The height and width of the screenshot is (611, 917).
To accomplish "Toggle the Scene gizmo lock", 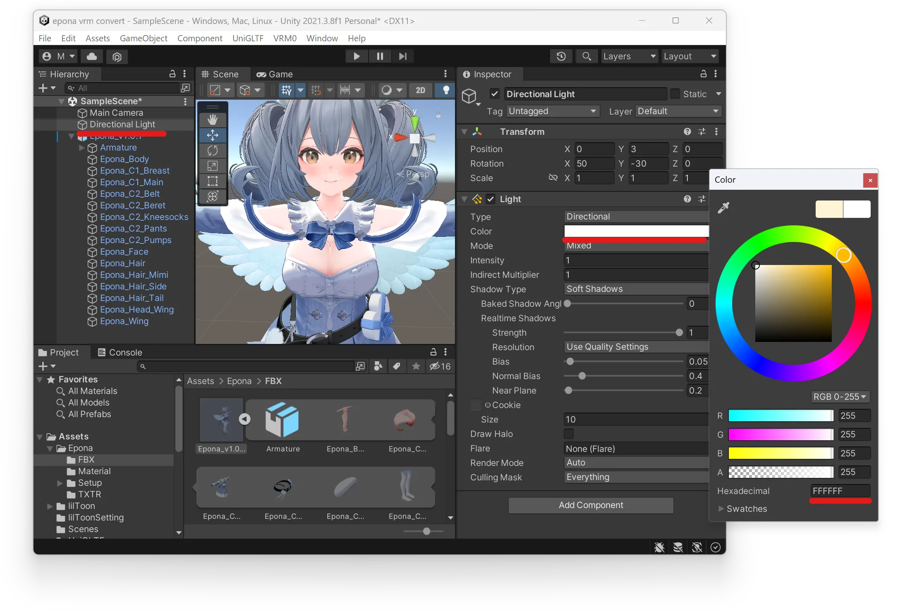I will coord(438,116).
